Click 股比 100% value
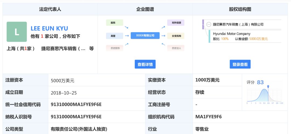 [x=225, y=39]
